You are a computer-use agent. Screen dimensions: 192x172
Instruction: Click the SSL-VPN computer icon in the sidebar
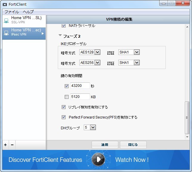coord(6,21)
